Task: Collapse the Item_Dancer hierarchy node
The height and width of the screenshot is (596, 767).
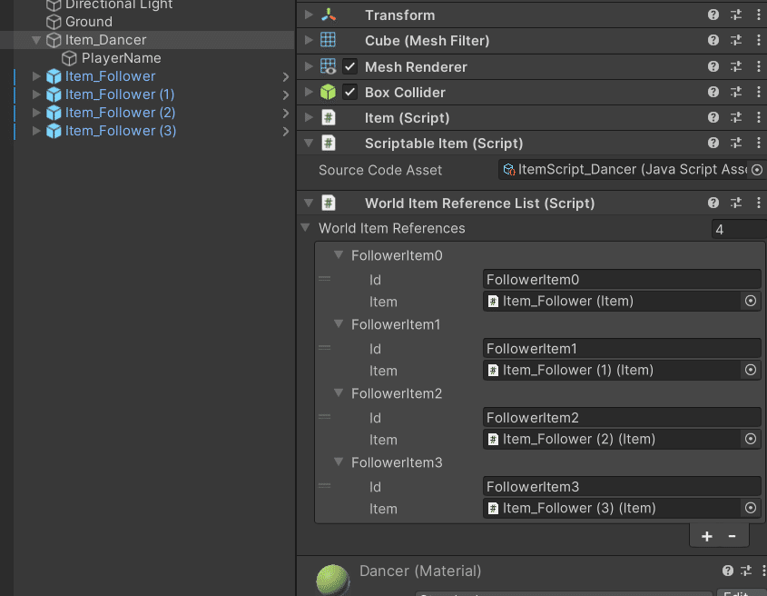Action: point(36,40)
